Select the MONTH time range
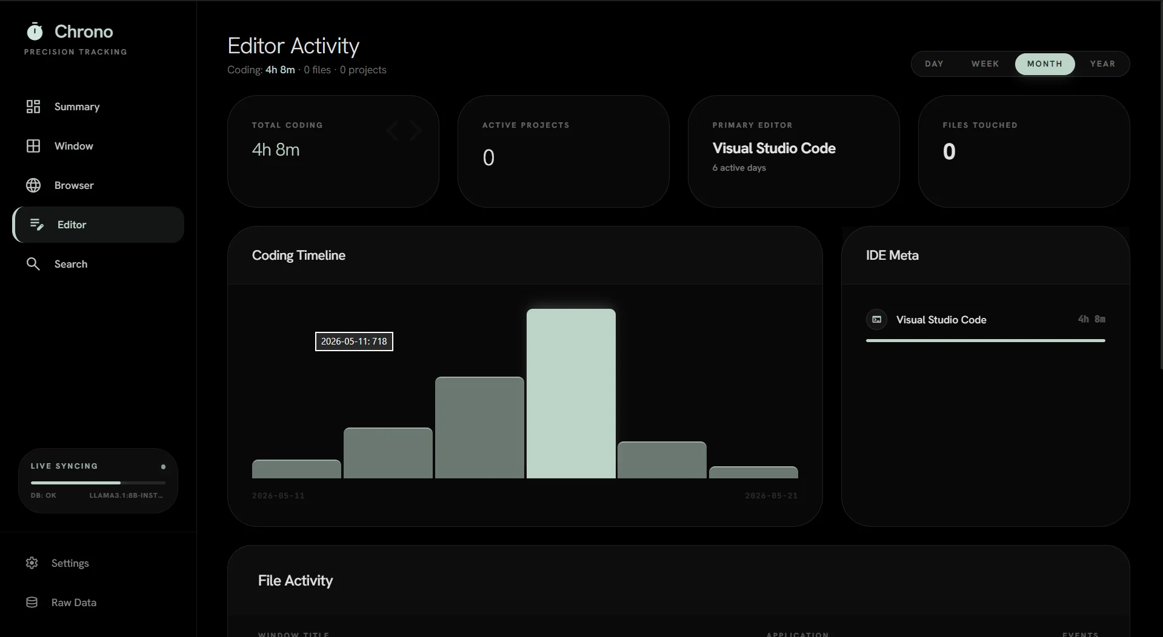 click(1045, 64)
